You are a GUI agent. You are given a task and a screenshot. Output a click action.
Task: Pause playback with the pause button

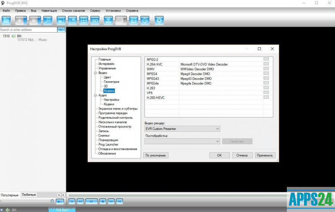90,201
